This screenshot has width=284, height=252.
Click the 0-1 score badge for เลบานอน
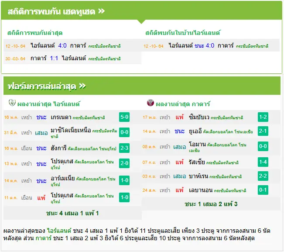(263, 190)
